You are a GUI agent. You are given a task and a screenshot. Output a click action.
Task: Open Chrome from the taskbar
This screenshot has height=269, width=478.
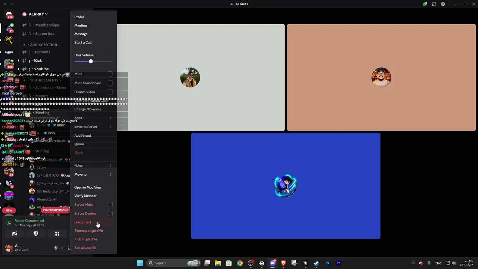[x=240, y=263]
